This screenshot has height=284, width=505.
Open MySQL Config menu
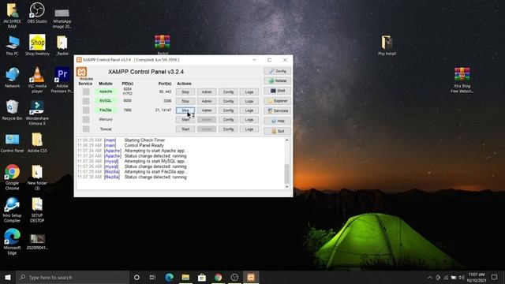[x=228, y=101]
